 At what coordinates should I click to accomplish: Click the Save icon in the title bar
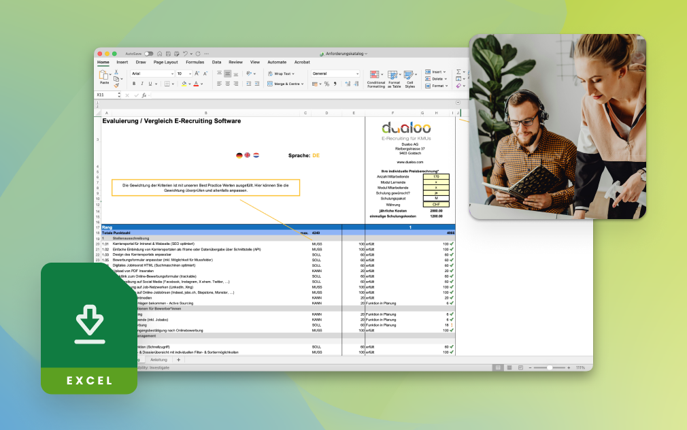168,54
